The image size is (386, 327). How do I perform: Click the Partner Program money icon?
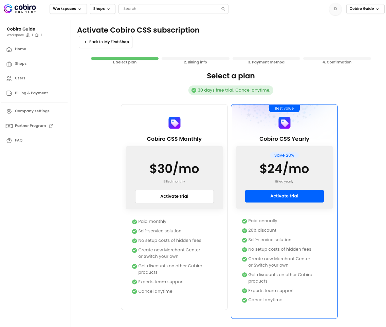coord(9,126)
